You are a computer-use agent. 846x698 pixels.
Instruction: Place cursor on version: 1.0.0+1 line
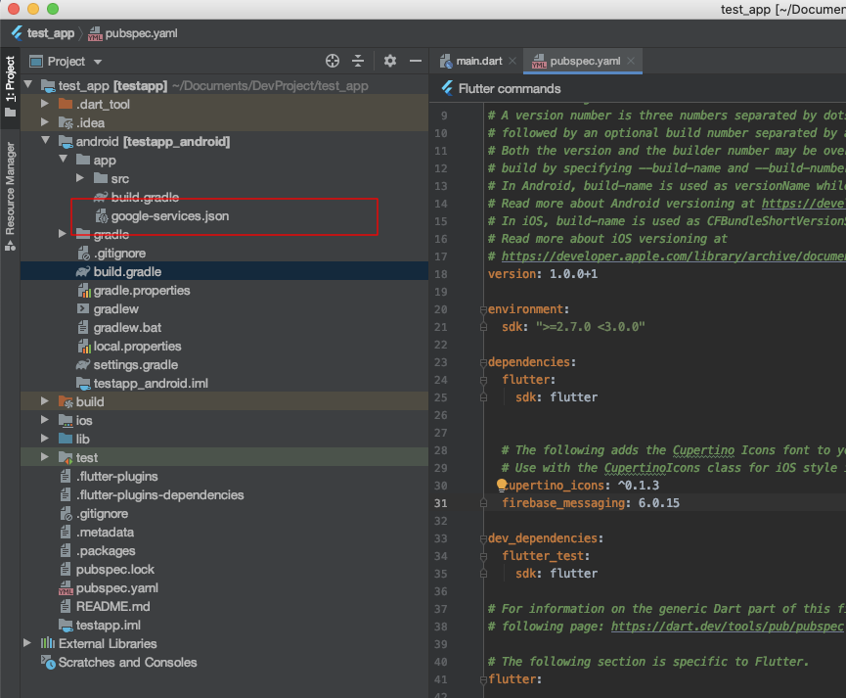[x=543, y=274]
